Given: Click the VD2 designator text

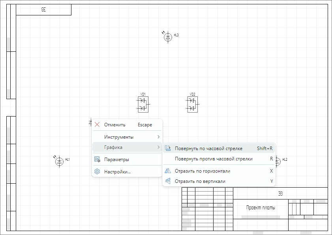Looking at the screenshot, I should (x=192, y=94).
